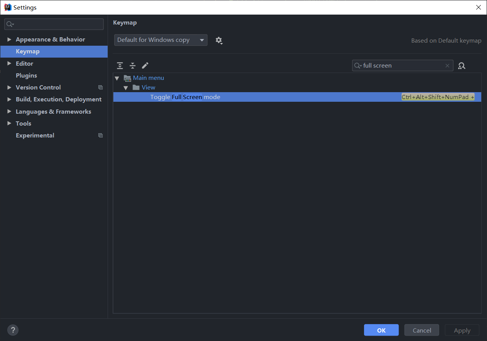
Task: Click the Ctrl+Alt+Shift+NumPad + shortcut label
Action: (438, 97)
